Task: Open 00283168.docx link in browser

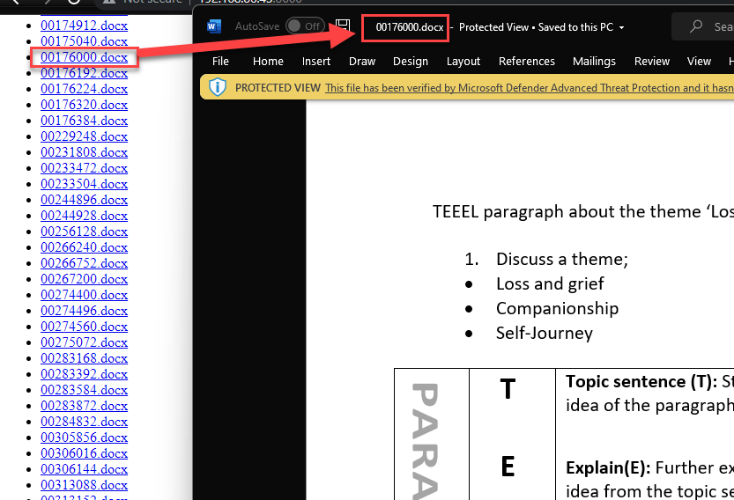Action: (85, 358)
